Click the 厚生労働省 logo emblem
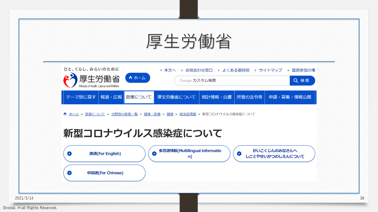Image resolution: width=378 pixels, height=212 pixels. tap(70, 80)
